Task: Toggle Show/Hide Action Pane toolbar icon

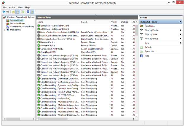Action: click(x=32, y=12)
